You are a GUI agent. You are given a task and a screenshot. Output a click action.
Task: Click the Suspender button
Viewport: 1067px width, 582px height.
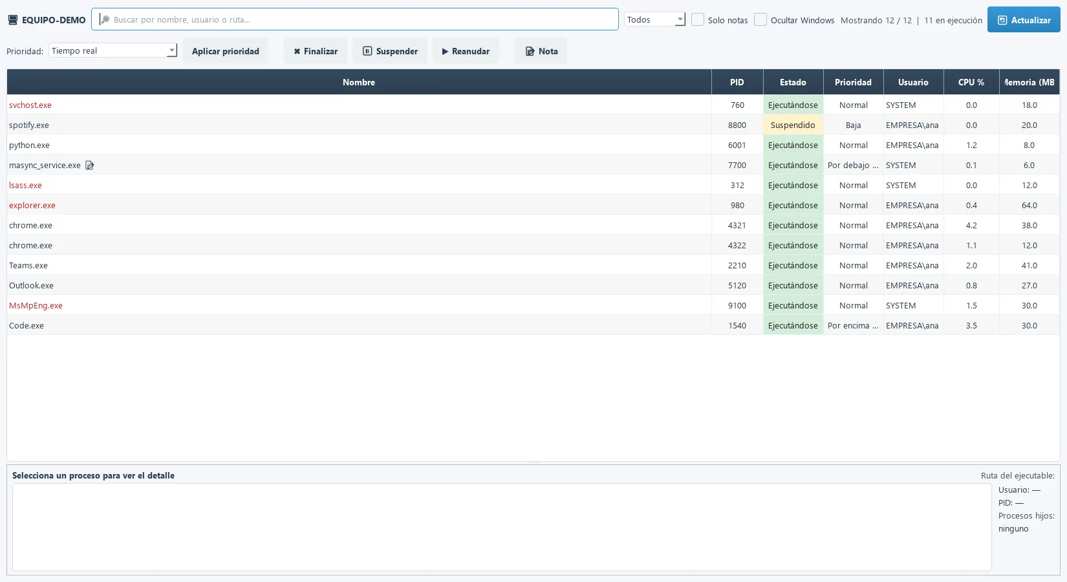(390, 51)
